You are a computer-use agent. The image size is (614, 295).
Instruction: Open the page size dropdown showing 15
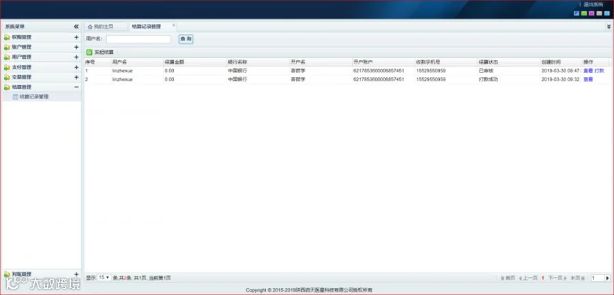(104, 277)
